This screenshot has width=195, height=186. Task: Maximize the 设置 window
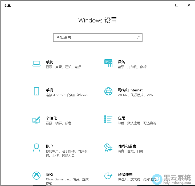pyautogui.click(x=177, y=5)
